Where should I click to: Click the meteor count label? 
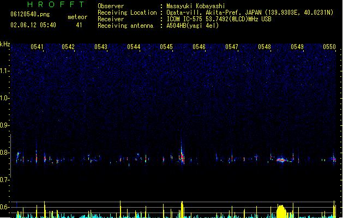tap(77, 17)
